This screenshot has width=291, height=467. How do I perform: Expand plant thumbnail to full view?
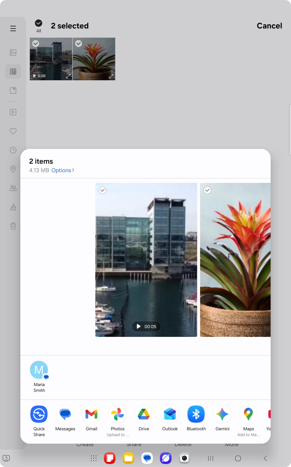(111, 76)
